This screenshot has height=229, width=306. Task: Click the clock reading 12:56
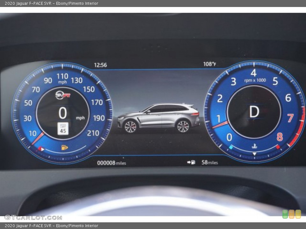(x=100, y=65)
